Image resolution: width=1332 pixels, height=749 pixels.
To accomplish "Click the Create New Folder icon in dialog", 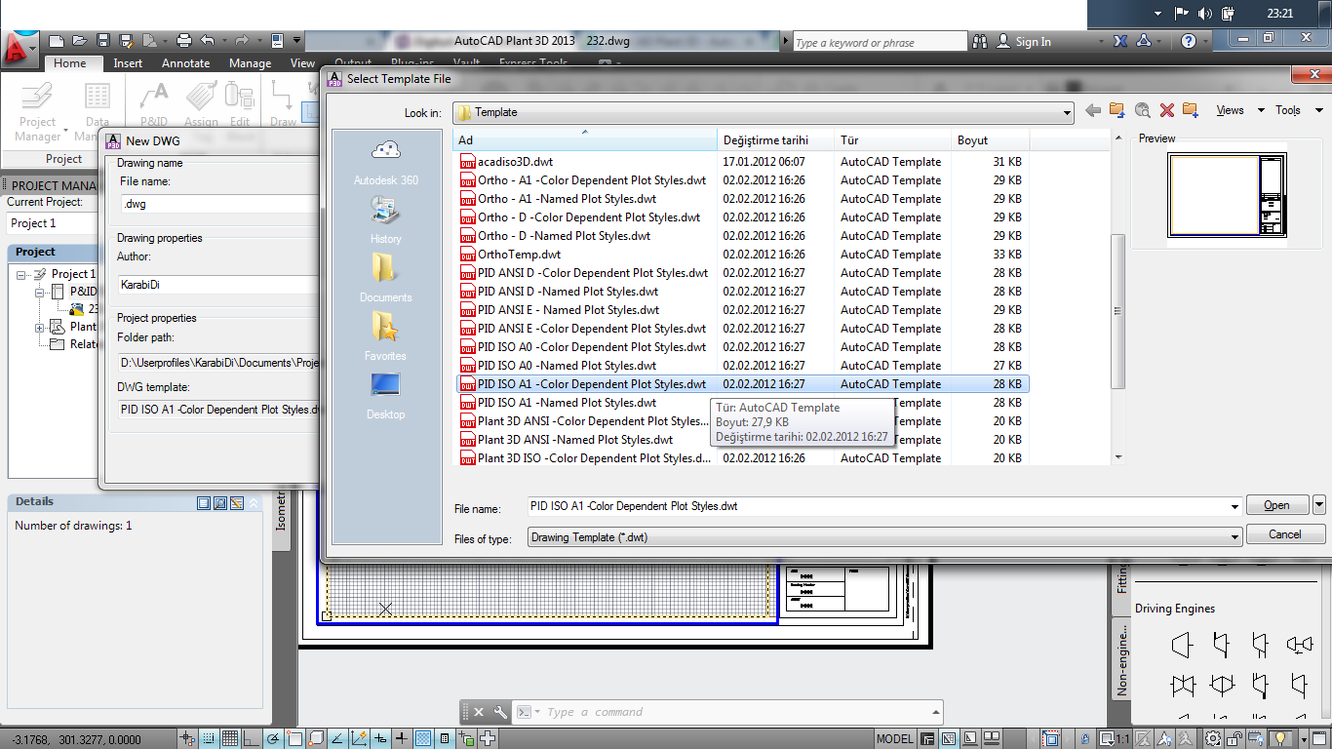I will tap(1190, 110).
